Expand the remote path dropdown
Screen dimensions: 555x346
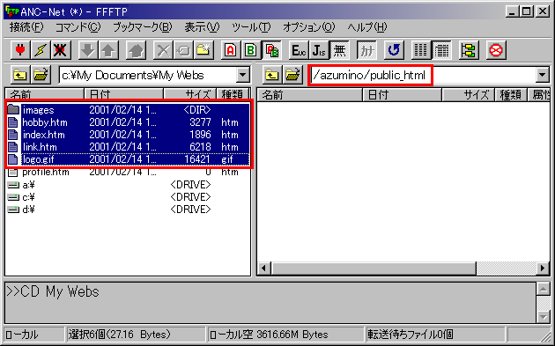[x=543, y=75]
